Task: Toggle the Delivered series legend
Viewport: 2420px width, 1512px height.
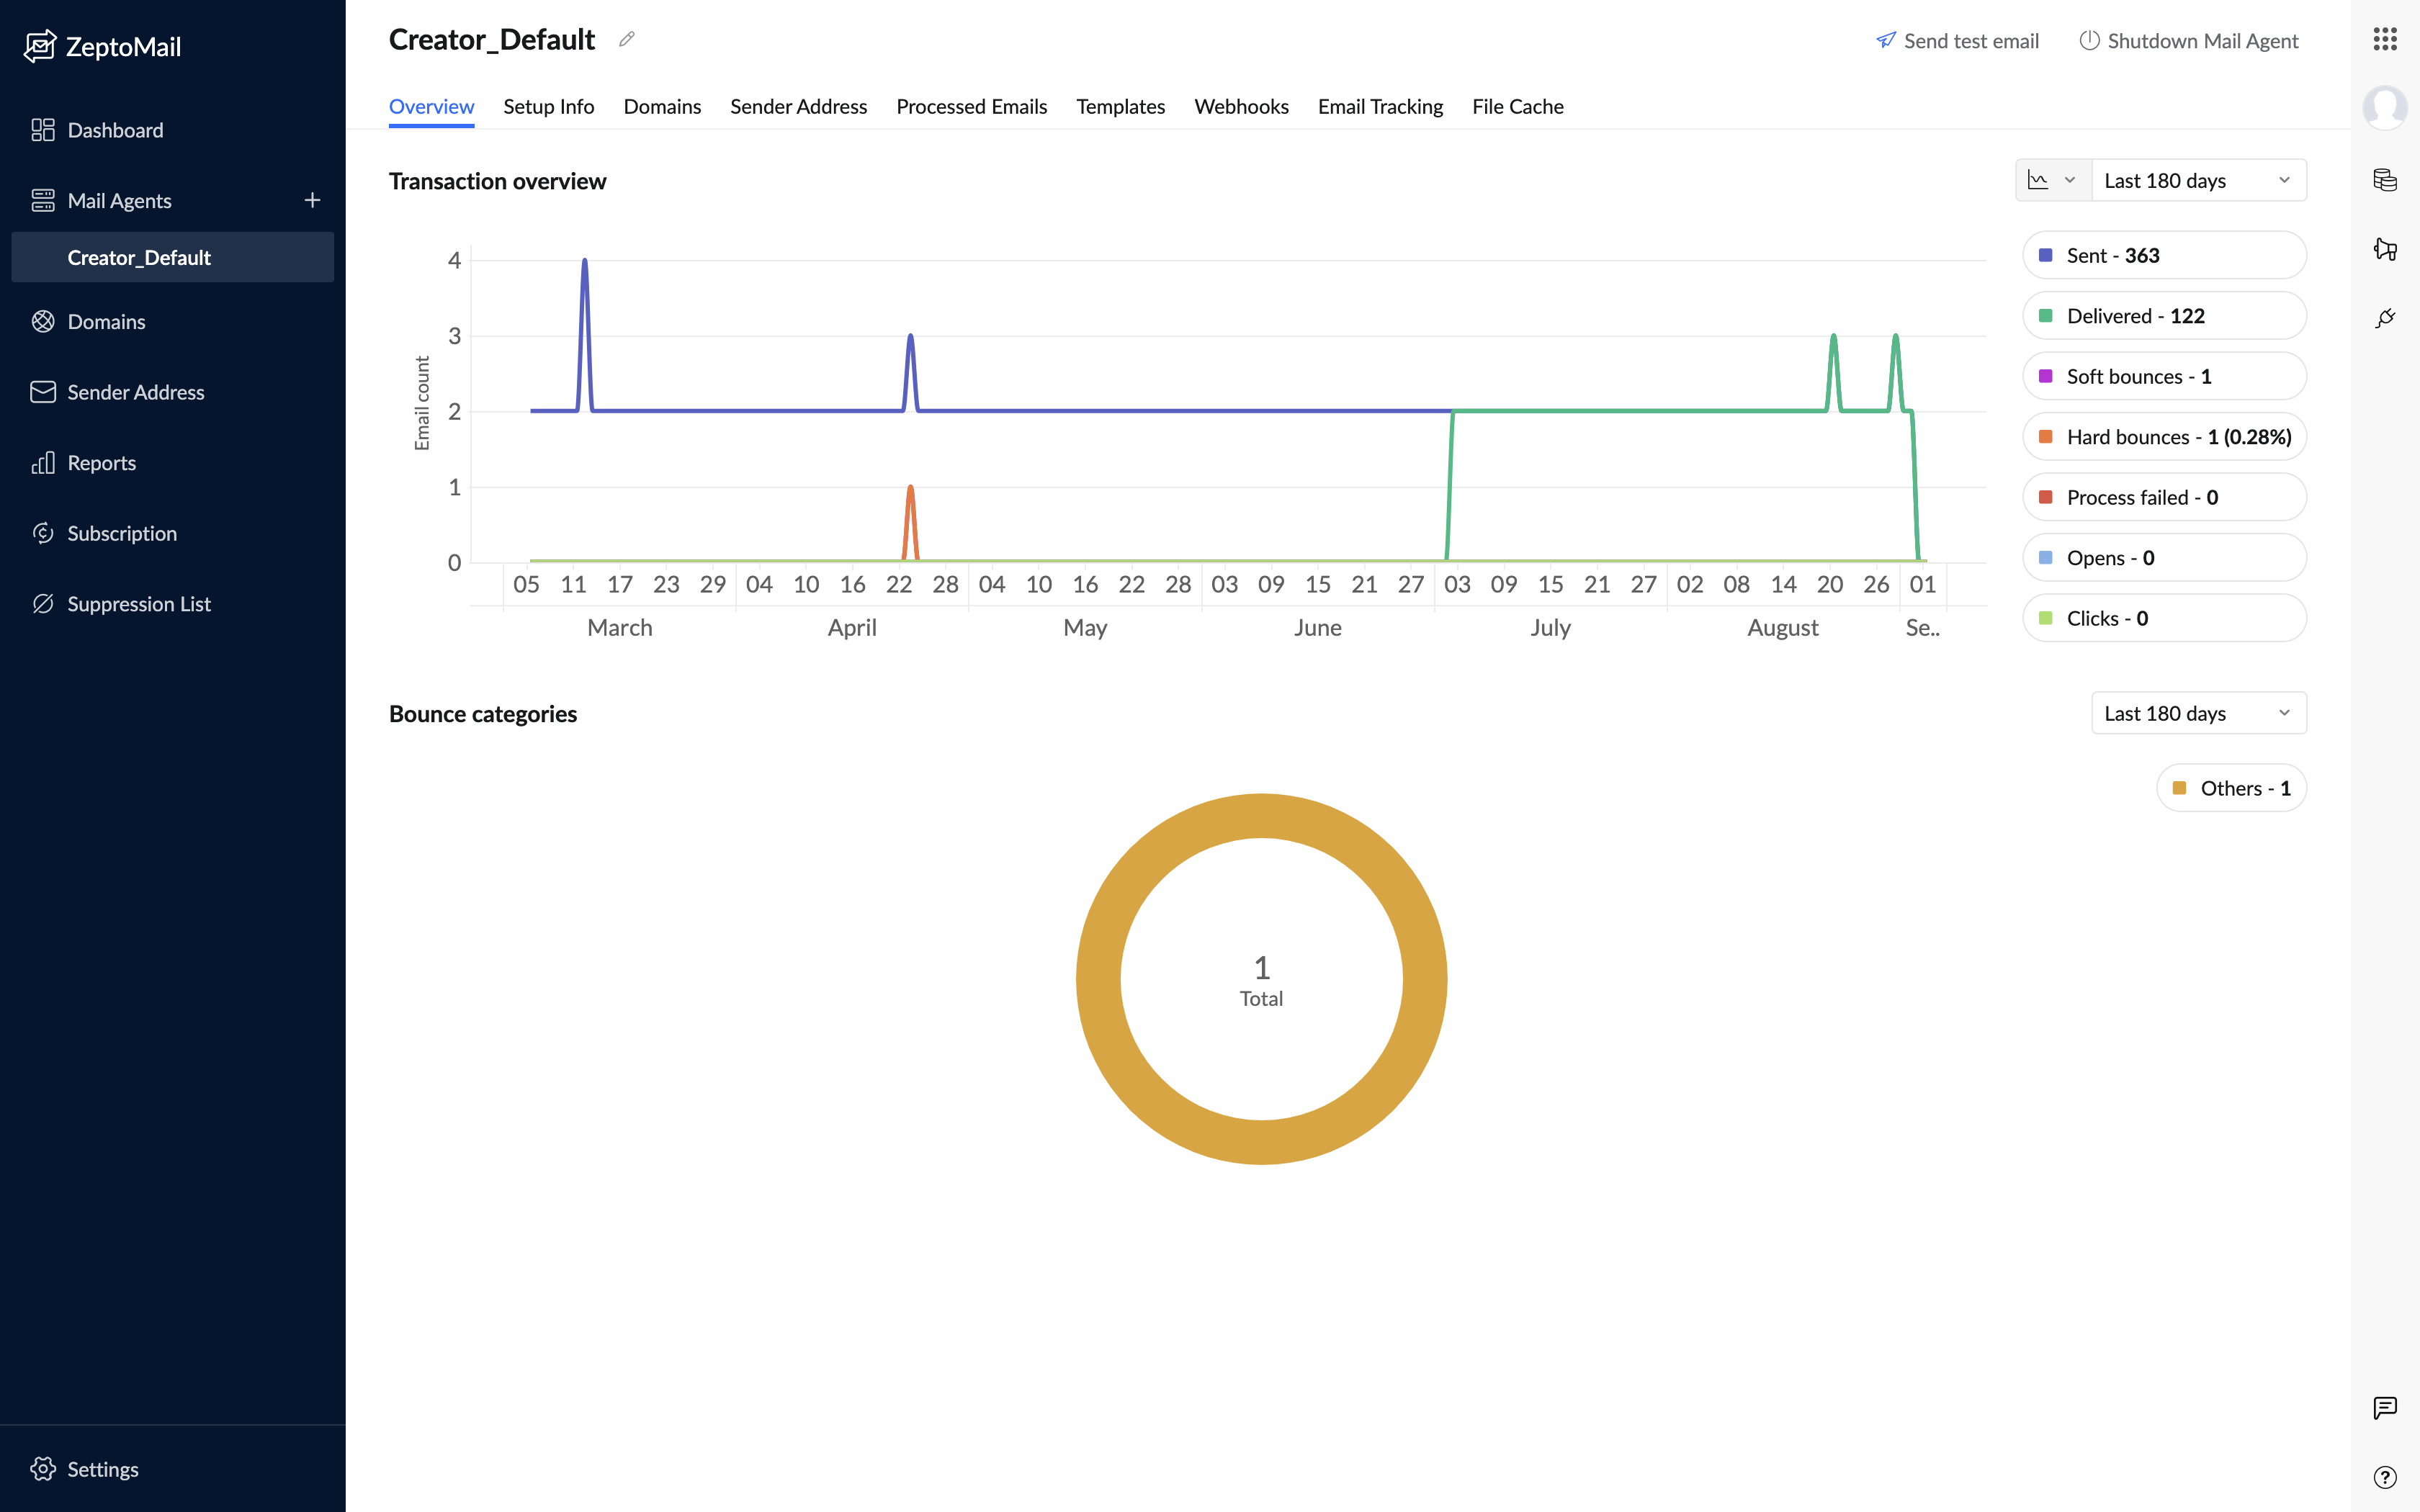Action: point(2163,316)
